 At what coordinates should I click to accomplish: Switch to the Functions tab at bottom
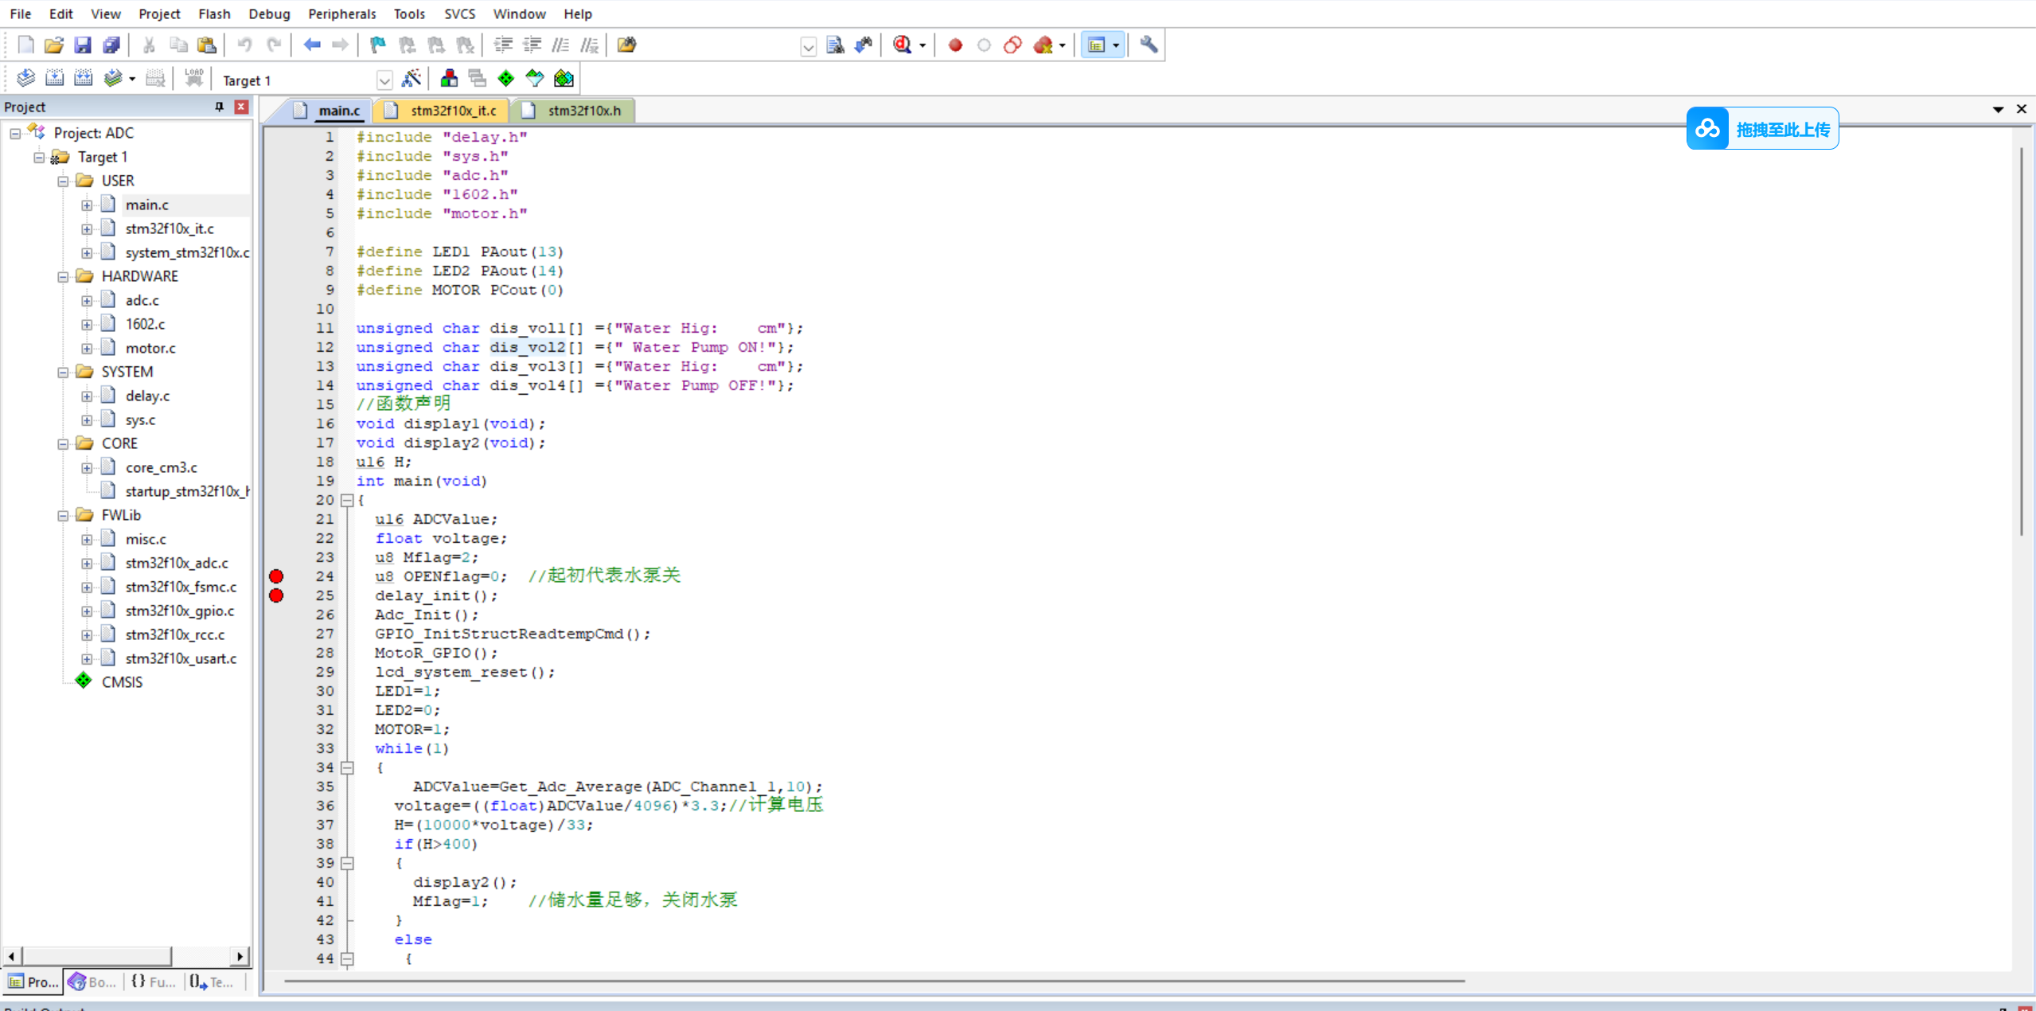coord(153,982)
